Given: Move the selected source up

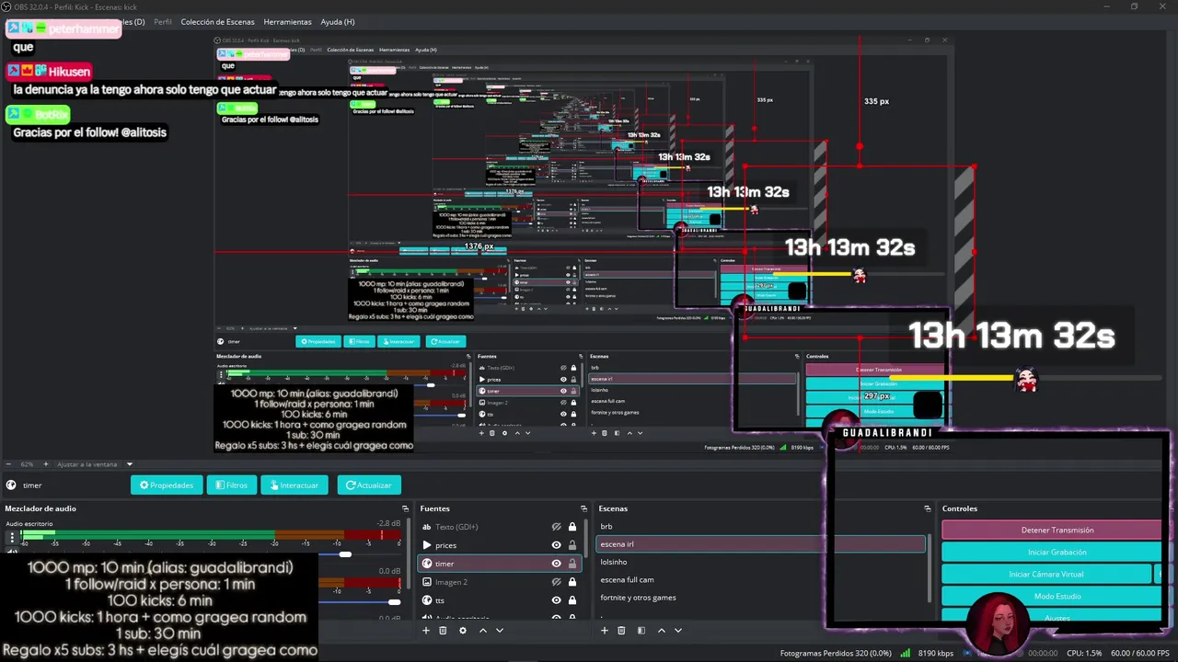Looking at the screenshot, I should pyautogui.click(x=482, y=631).
